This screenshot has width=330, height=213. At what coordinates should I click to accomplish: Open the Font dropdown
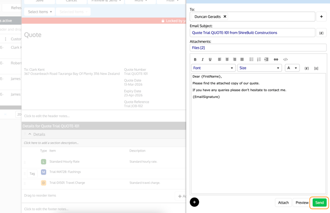tap(213, 68)
